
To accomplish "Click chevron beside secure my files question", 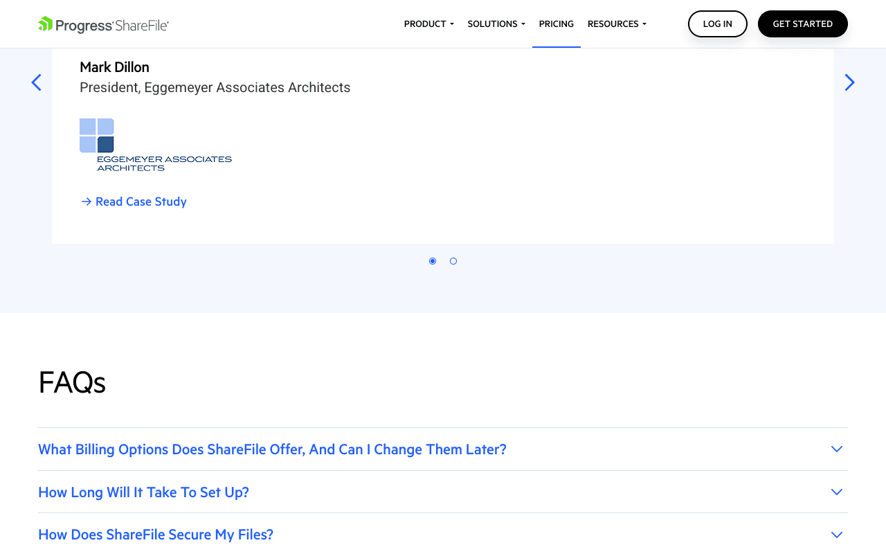I will click(x=837, y=535).
